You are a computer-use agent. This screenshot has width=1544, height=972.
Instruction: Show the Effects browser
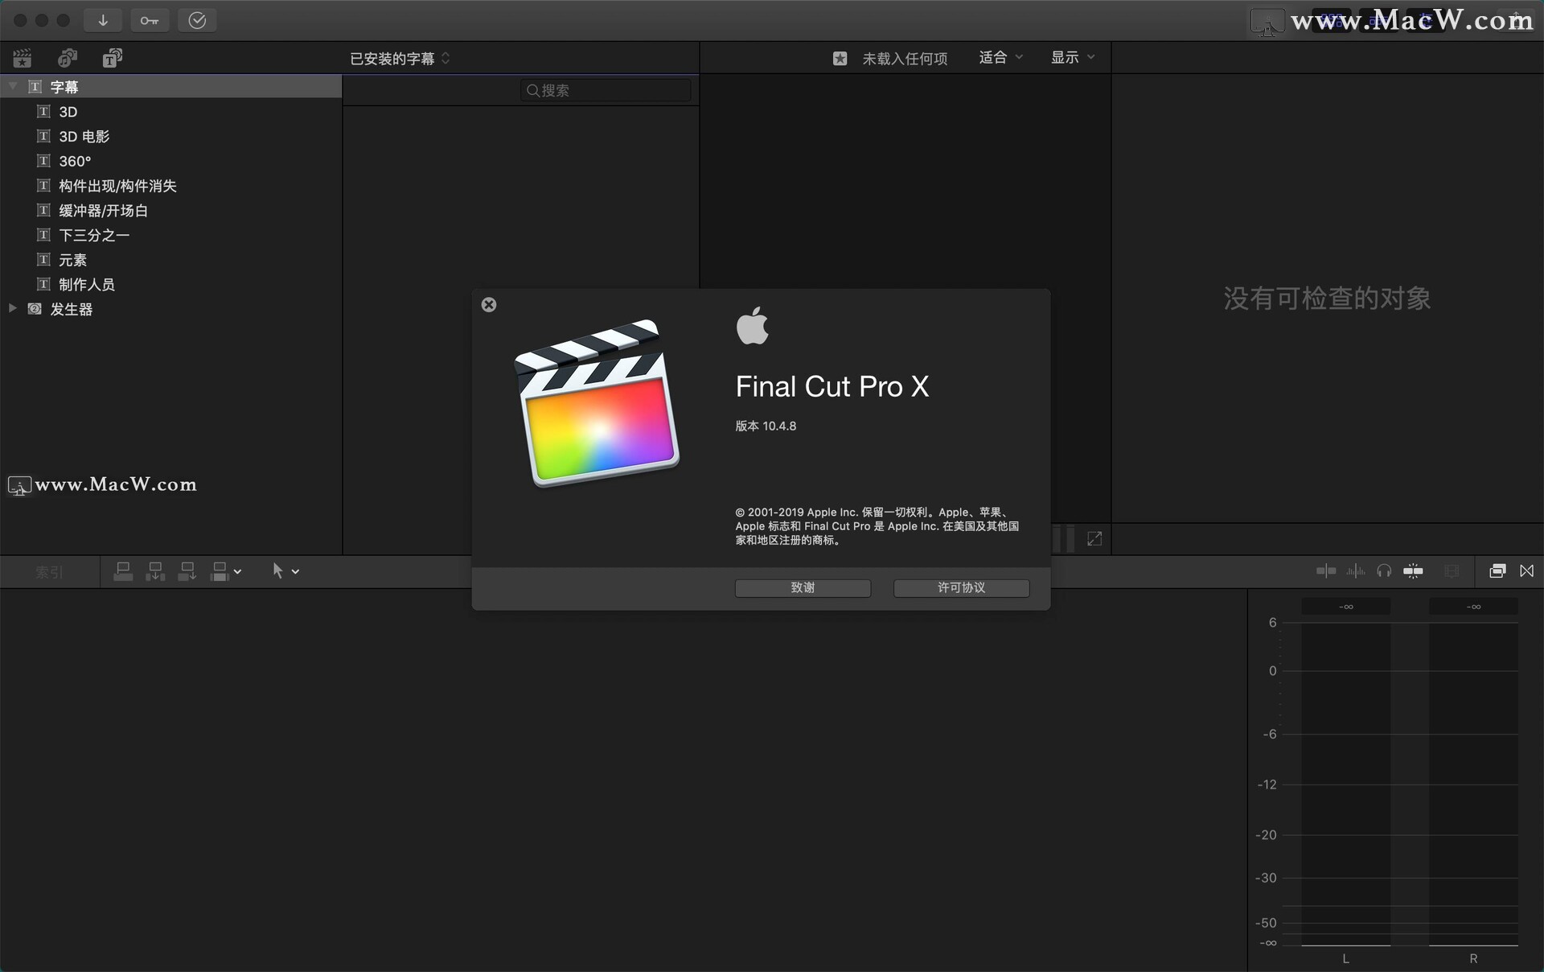pos(1497,570)
